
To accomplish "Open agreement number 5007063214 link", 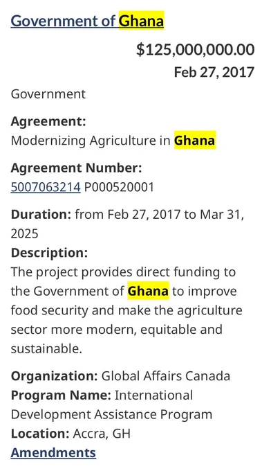I will pyautogui.click(x=46, y=187).
